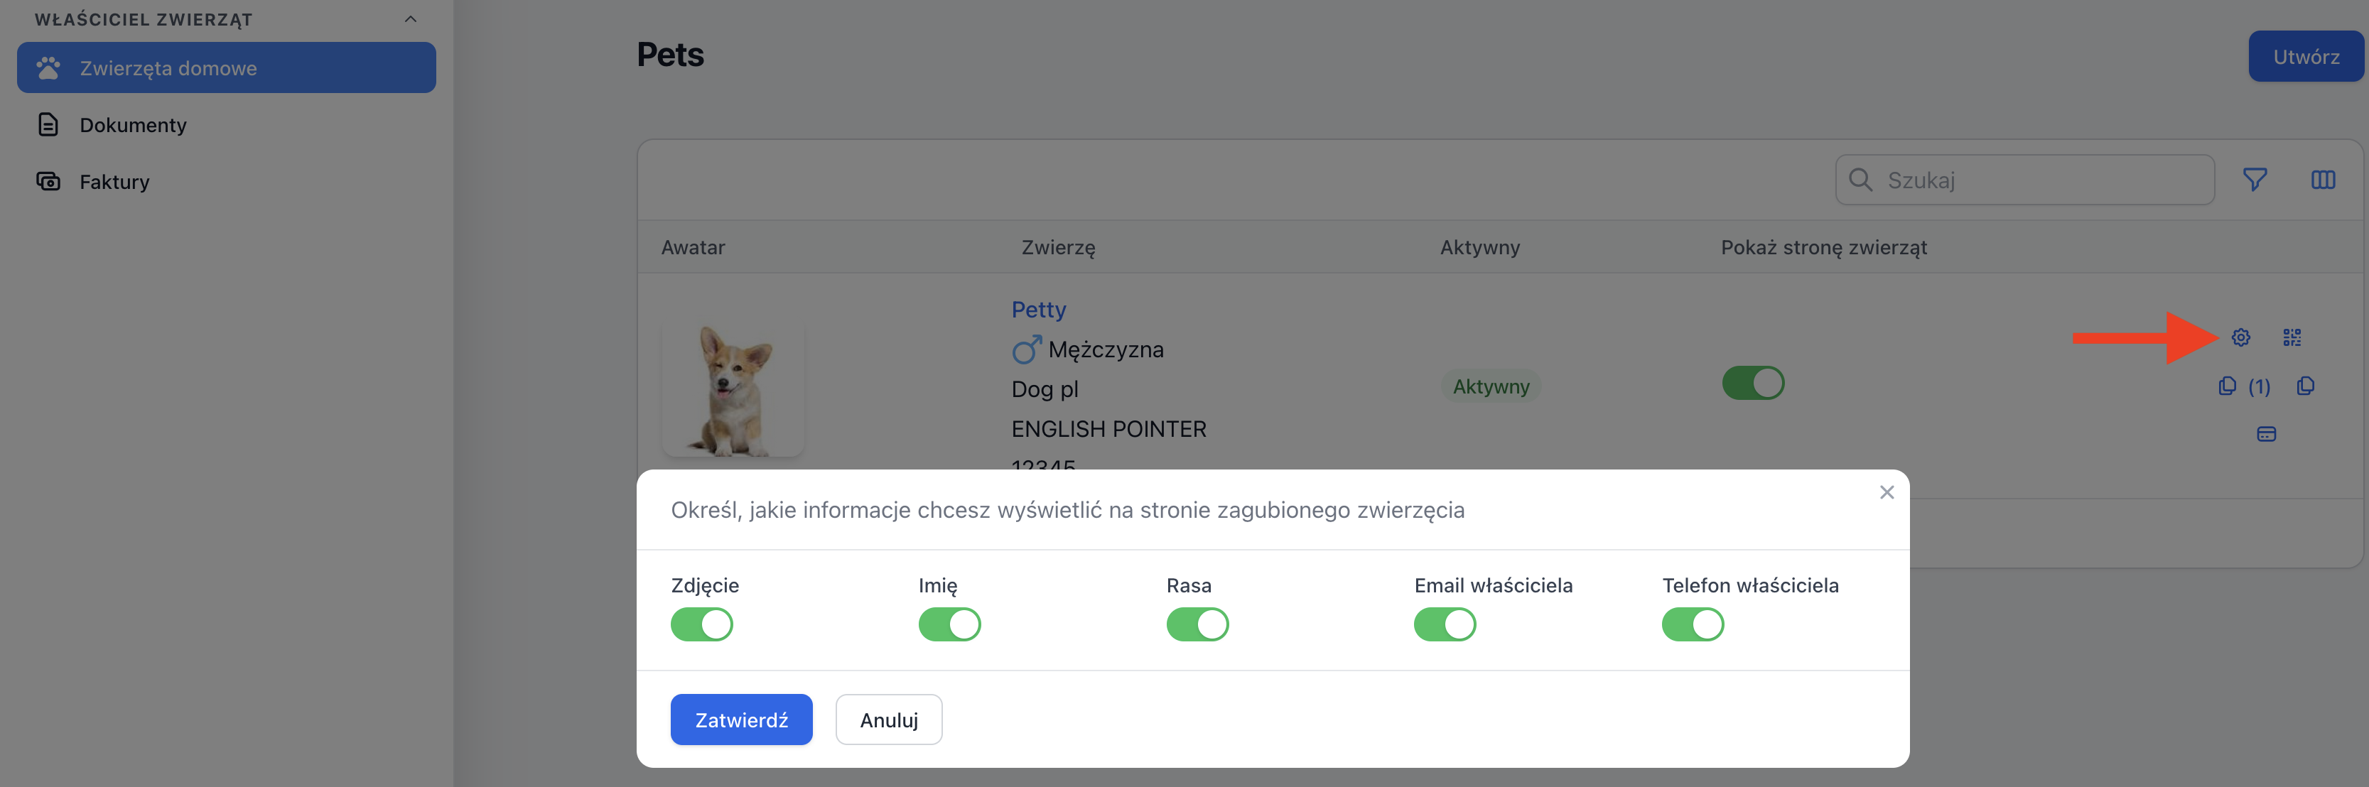Click the Faktury invoice icon

tap(48, 181)
